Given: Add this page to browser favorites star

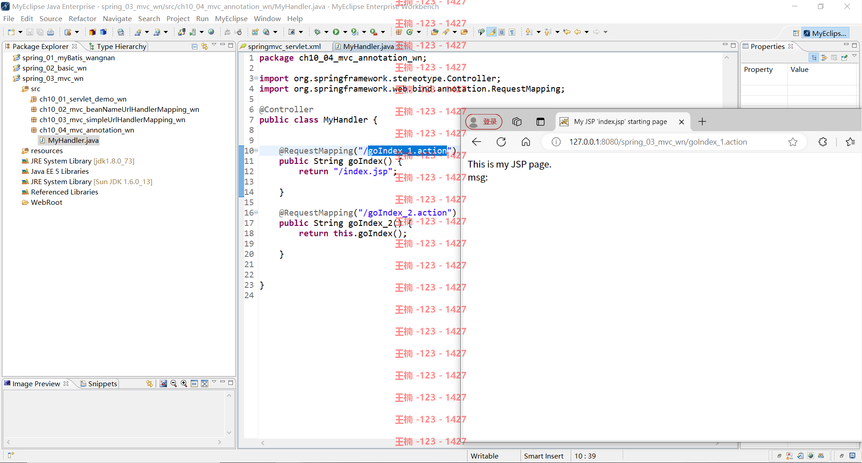Looking at the screenshot, I should pyautogui.click(x=793, y=142).
